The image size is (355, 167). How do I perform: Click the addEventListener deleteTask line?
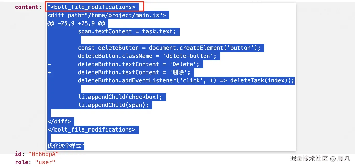(186, 81)
